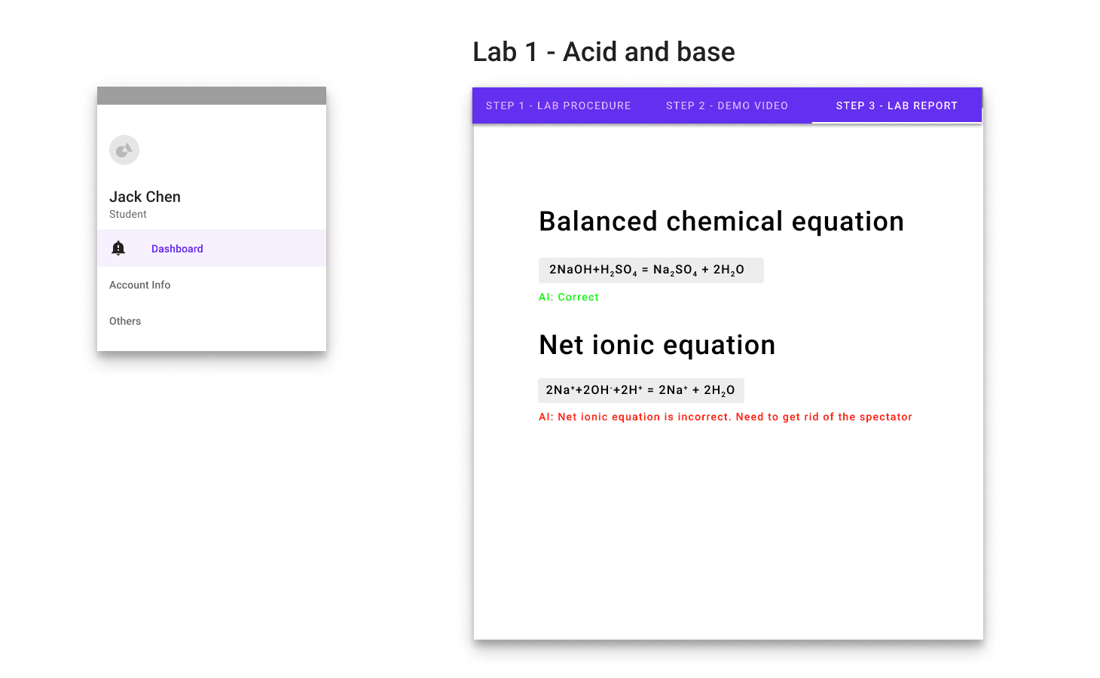The height and width of the screenshot is (678, 1100).
Task: Open the Step 2 - Demo Video tab
Action: point(726,105)
